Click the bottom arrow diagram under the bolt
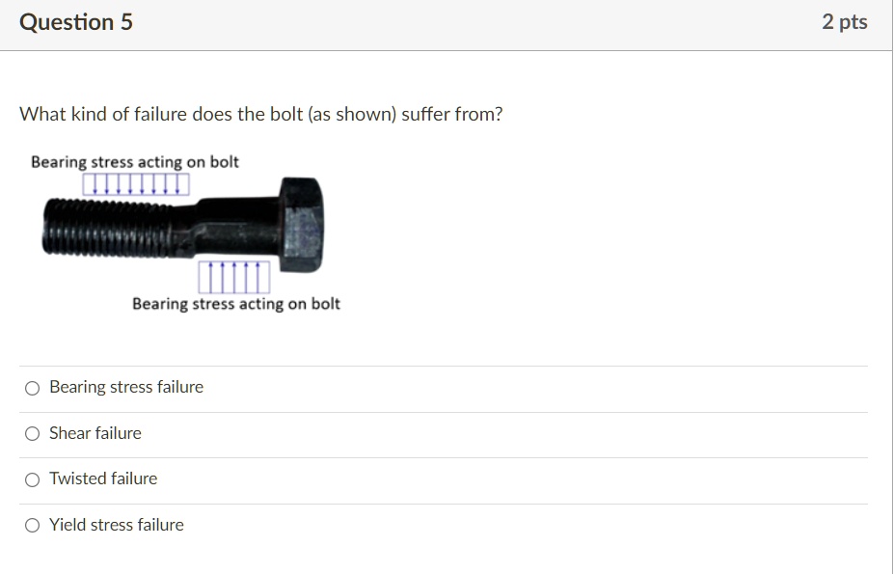The height and width of the screenshot is (574, 894). click(233, 277)
